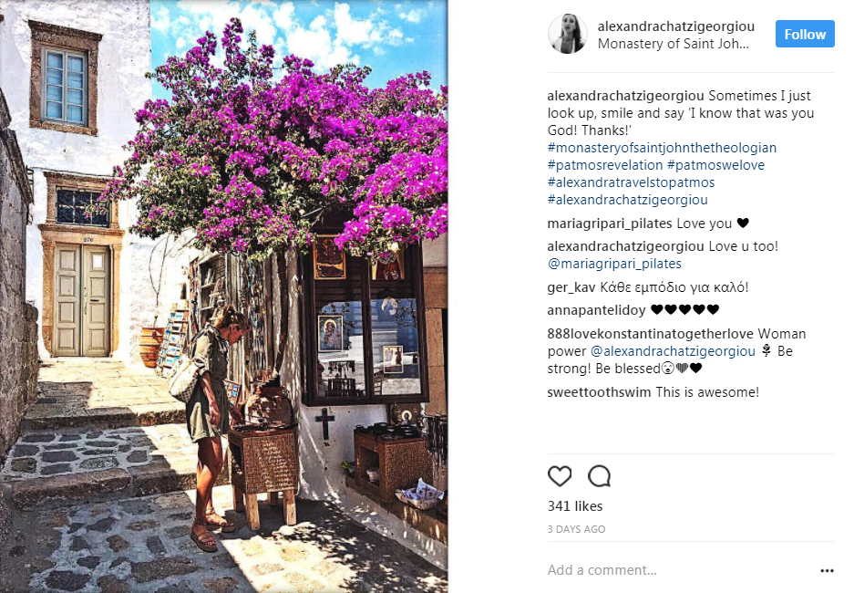This screenshot has height=593, width=854.
Task: Visit ger_kav commenter profile
Action: 571,287
